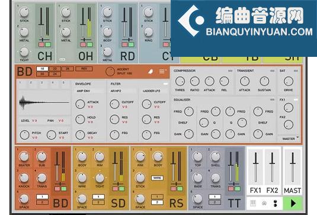The height and width of the screenshot is (215, 317).
Task: Select the 18 sample variant tab
Action: [x=42, y=69]
